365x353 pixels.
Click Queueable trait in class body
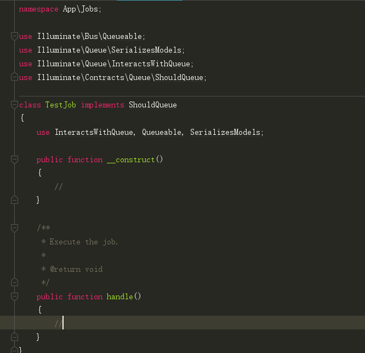click(x=162, y=132)
